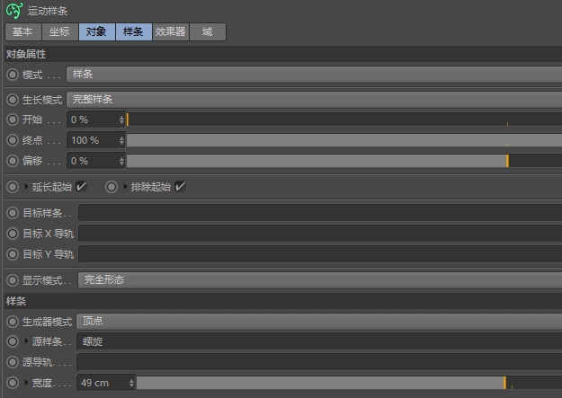Toggle the 延长起始 checkbox

[81, 187]
